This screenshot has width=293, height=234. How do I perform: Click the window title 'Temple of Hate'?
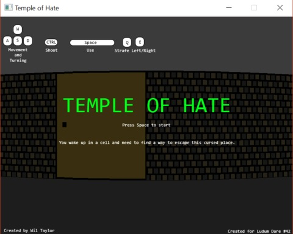(x=37, y=8)
